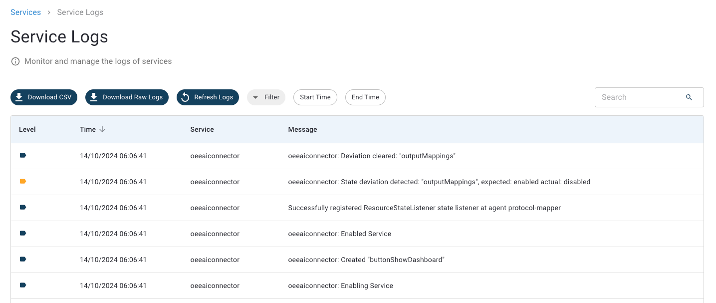Select the Message column header
The height and width of the screenshot is (303, 716).
pos(302,129)
